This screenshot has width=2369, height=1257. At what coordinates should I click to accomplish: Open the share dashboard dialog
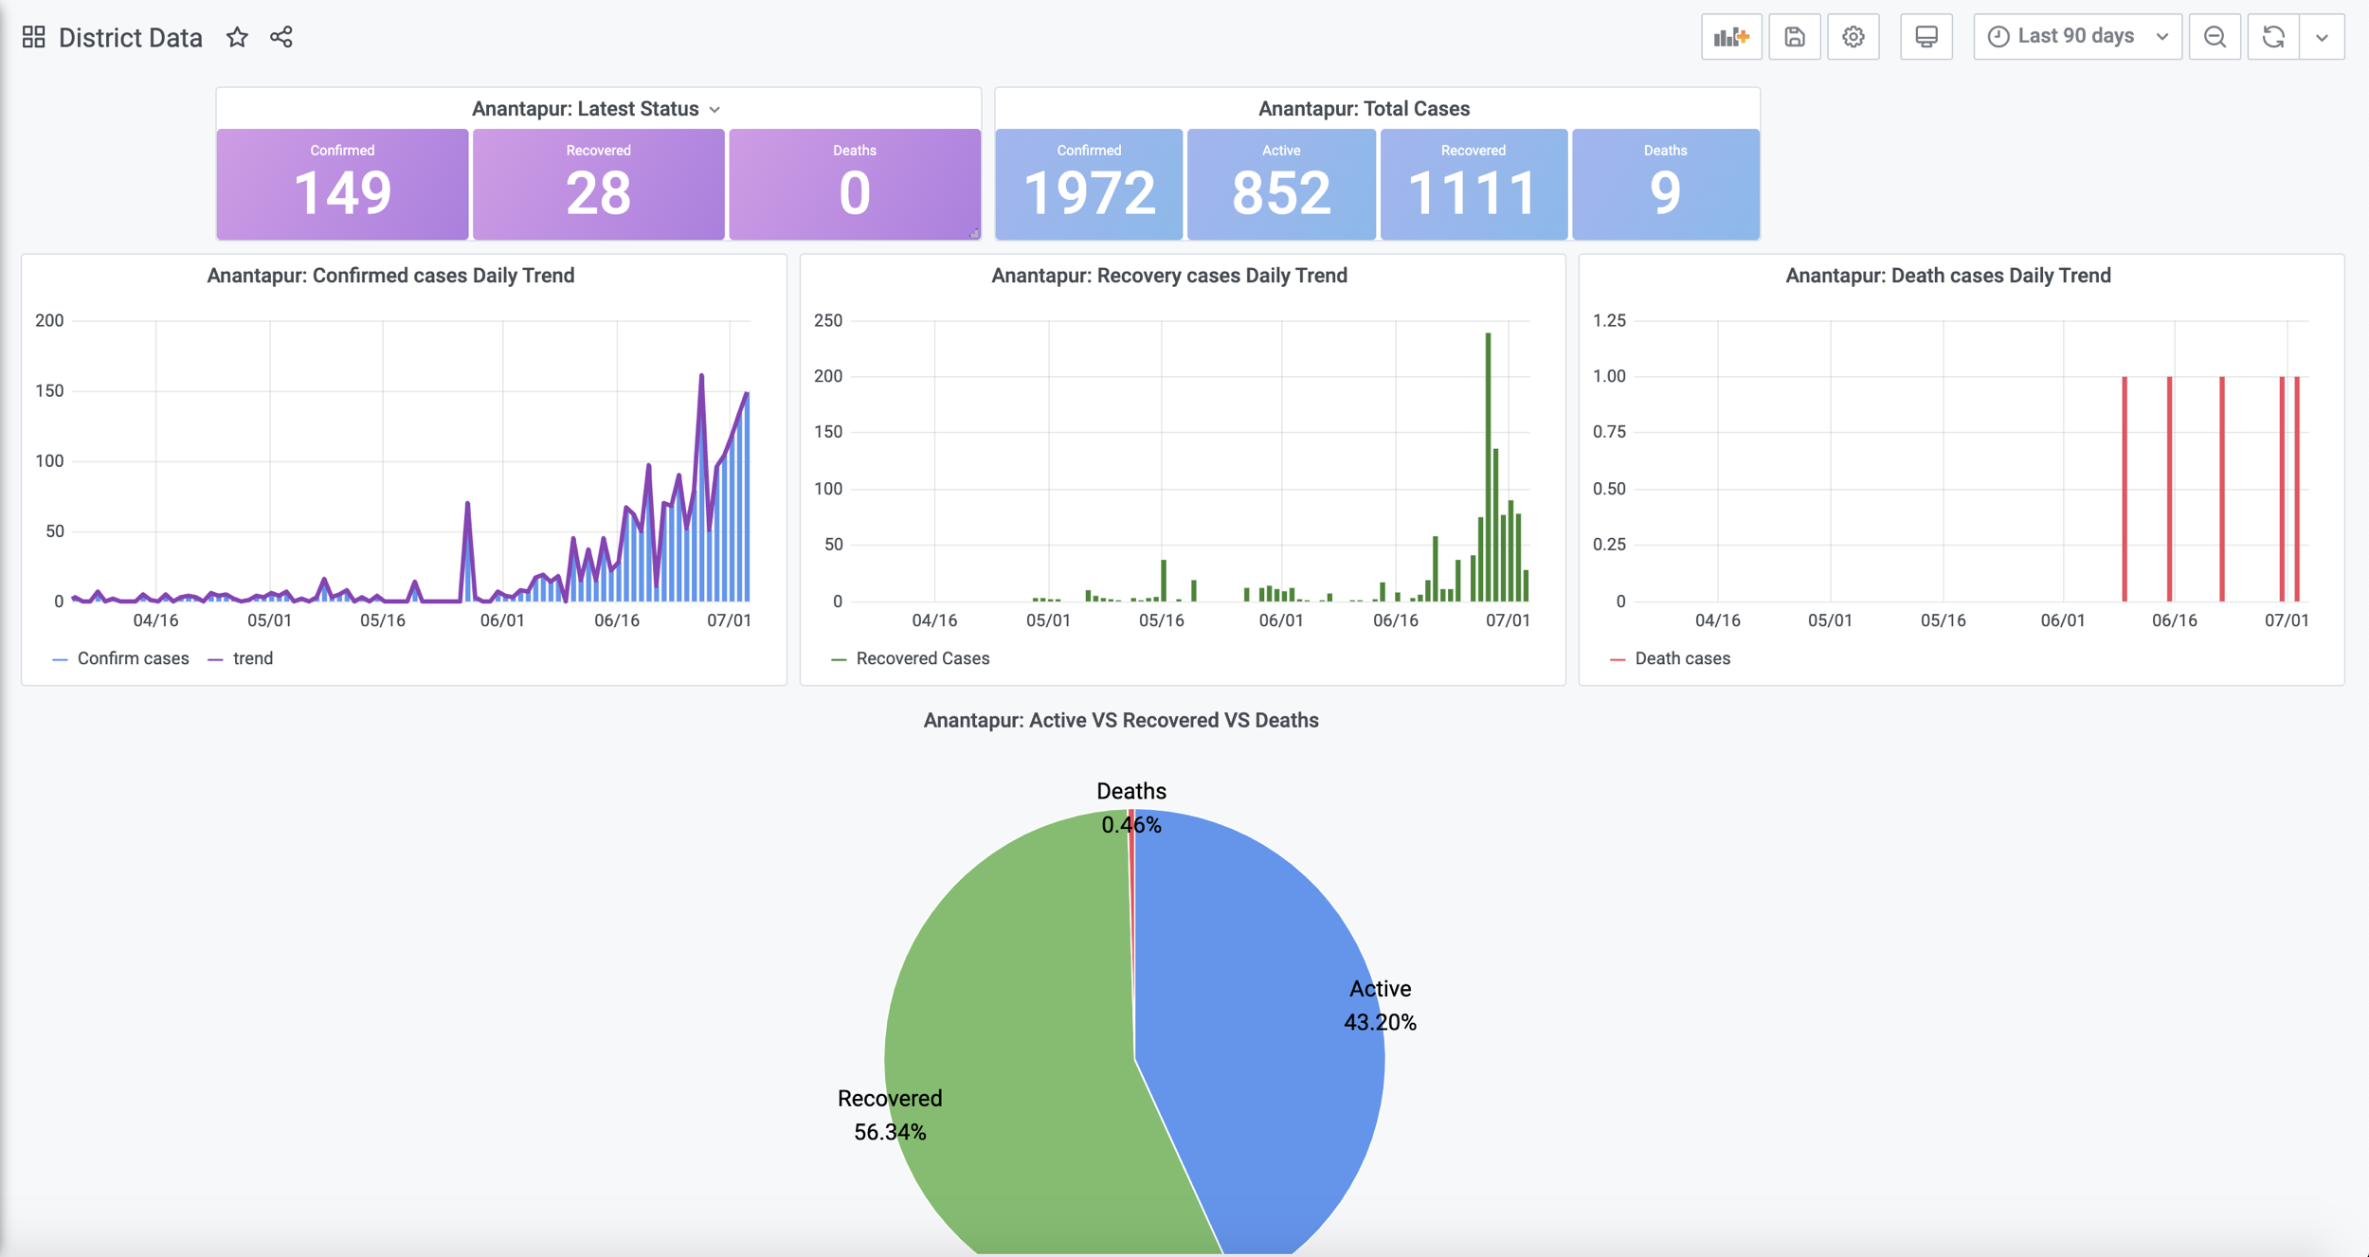[281, 37]
